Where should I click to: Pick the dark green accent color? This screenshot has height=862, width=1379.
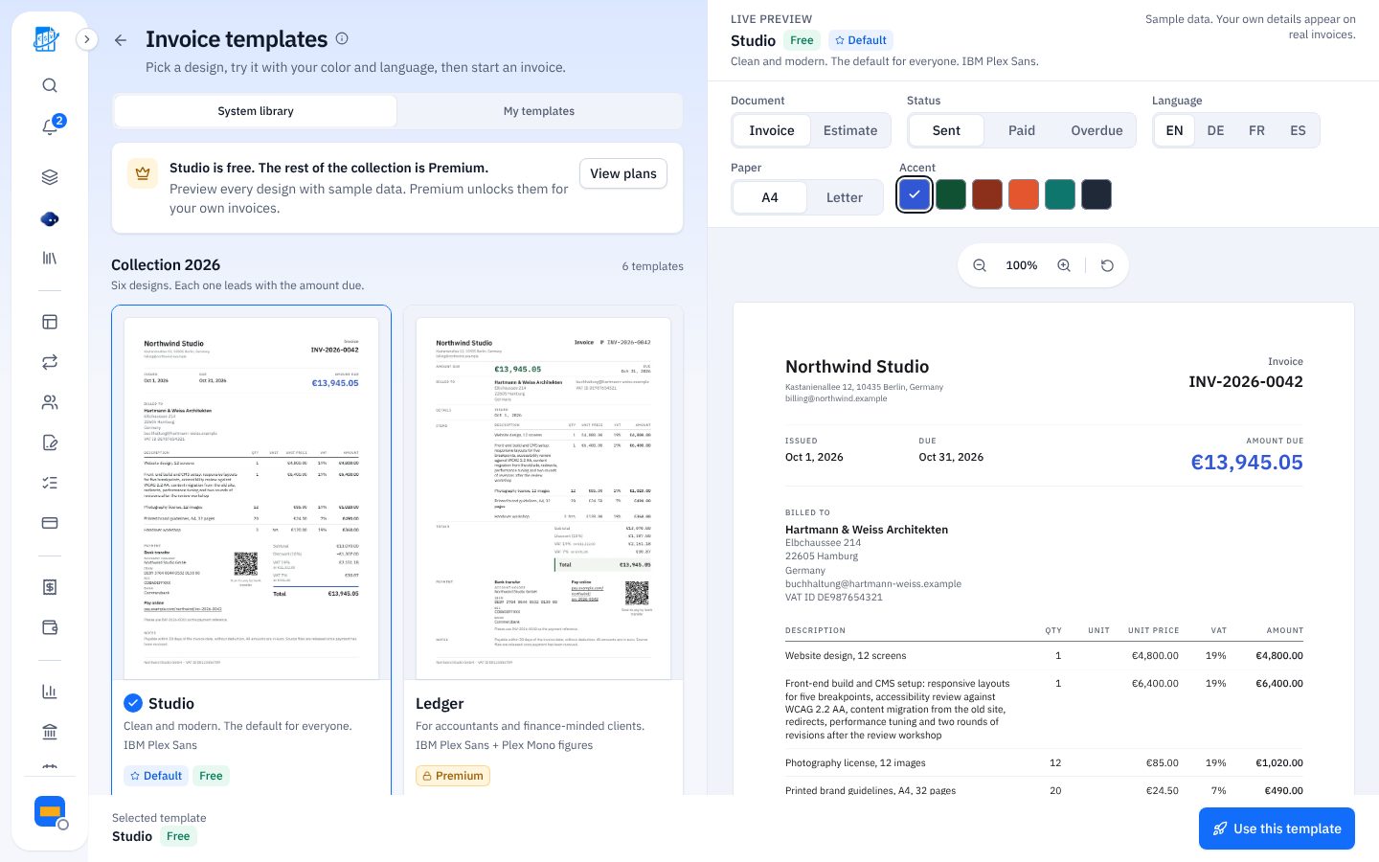click(x=951, y=194)
